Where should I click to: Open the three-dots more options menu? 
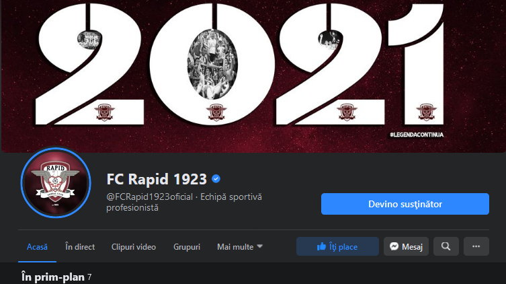click(x=476, y=246)
